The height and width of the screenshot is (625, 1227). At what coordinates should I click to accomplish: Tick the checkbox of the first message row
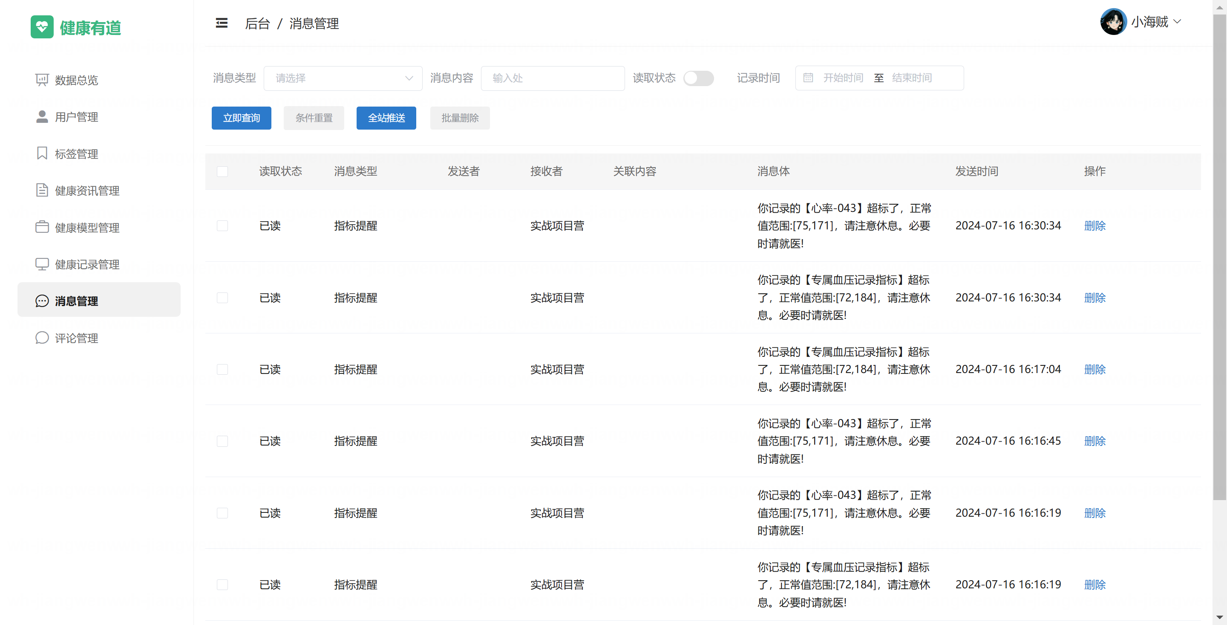222,226
